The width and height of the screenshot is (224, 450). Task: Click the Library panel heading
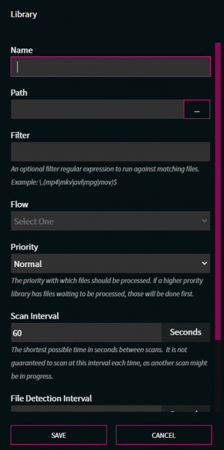tap(24, 14)
